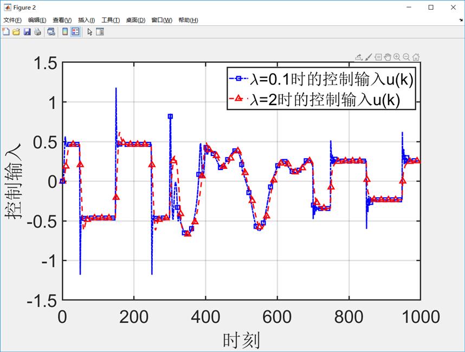Open a file with the folder icon
The height and width of the screenshot is (352, 465).
click(x=16, y=32)
